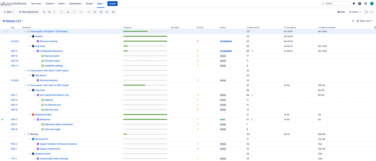Screen dimensions: 376x161
Task: Click the sprint icon of GNT Sprint 2
Action: pos(28,85)
